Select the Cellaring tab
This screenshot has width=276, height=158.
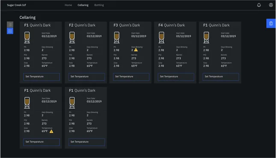click(x=83, y=5)
